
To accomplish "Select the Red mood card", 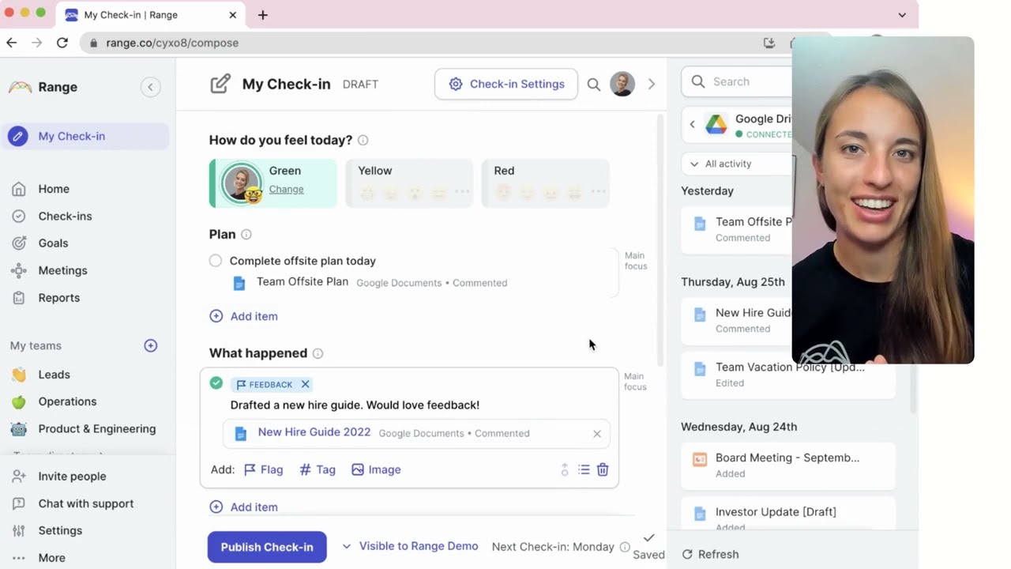I will click(545, 183).
